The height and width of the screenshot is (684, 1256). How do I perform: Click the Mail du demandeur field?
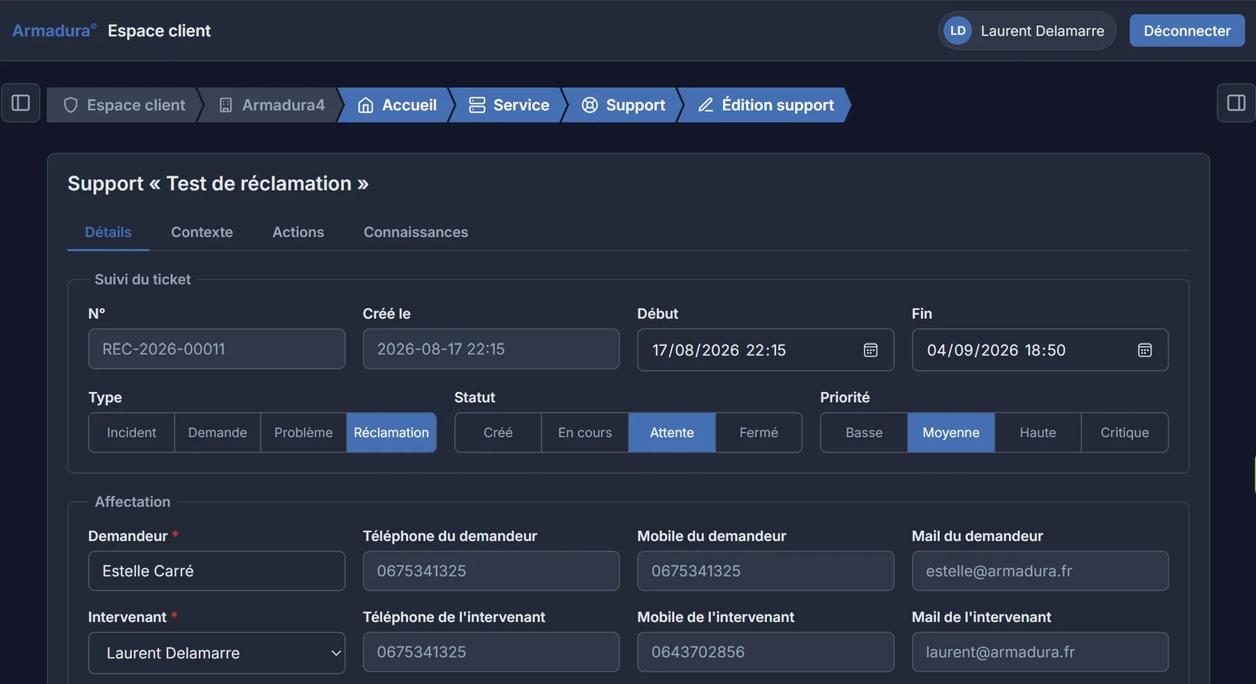point(1040,571)
